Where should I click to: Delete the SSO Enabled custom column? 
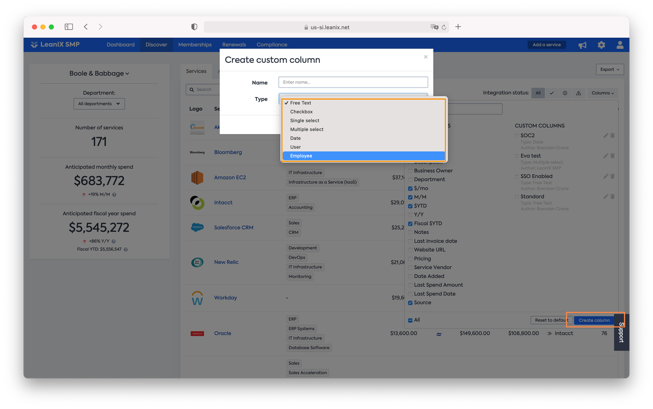point(613,176)
